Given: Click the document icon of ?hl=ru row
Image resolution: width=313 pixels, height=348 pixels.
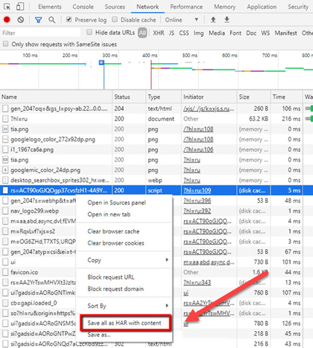Looking at the screenshot, I should [5, 119].
